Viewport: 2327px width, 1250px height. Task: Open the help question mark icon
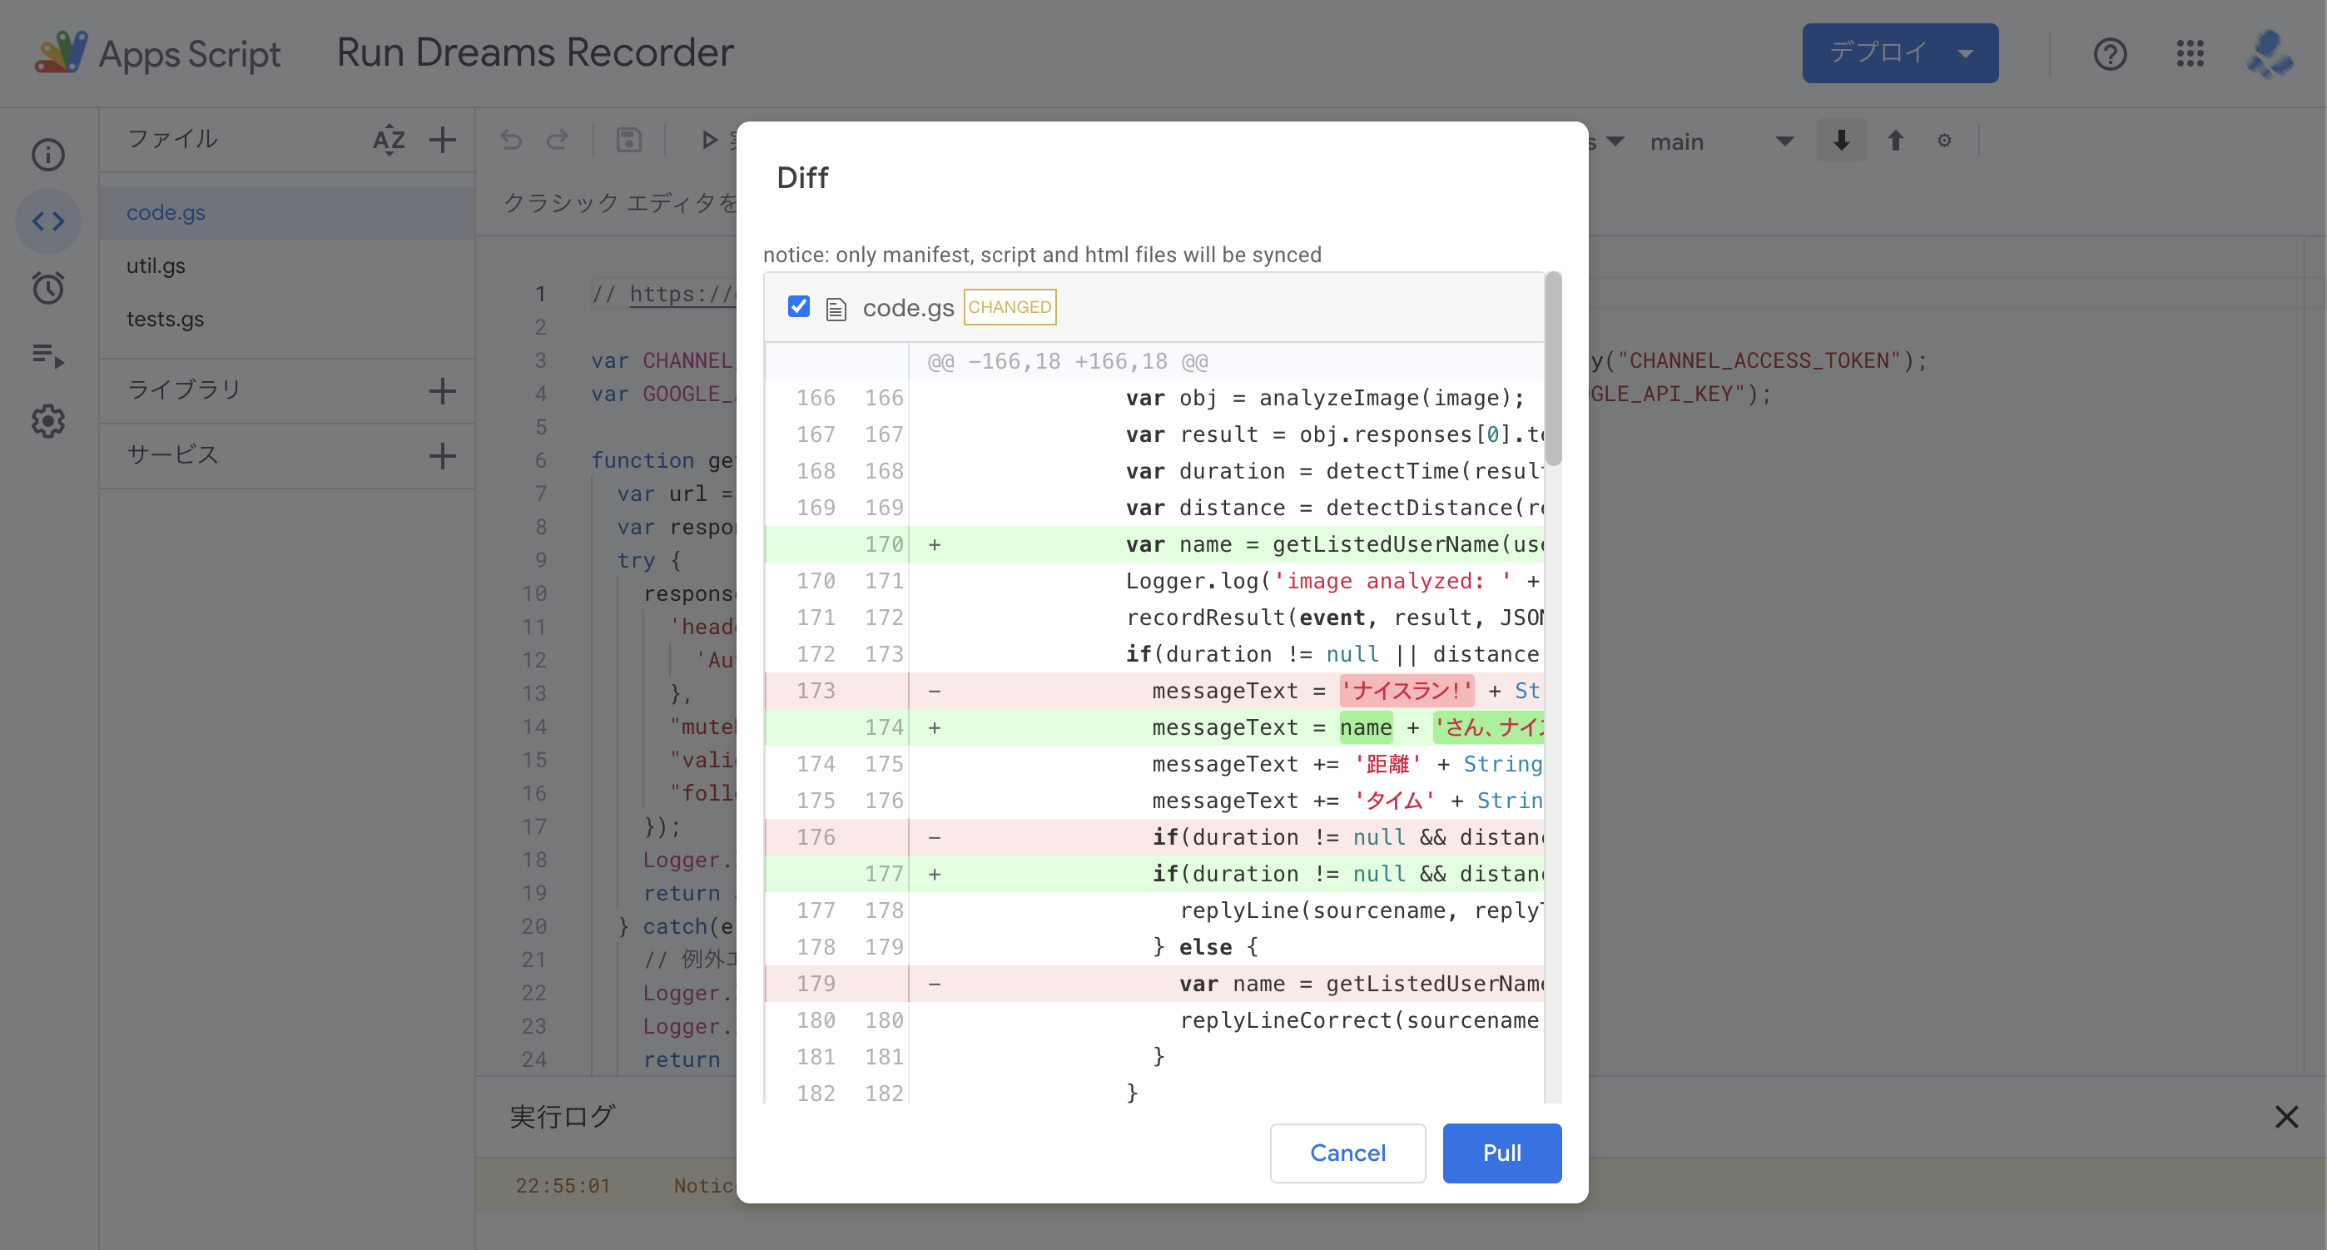coord(2111,53)
